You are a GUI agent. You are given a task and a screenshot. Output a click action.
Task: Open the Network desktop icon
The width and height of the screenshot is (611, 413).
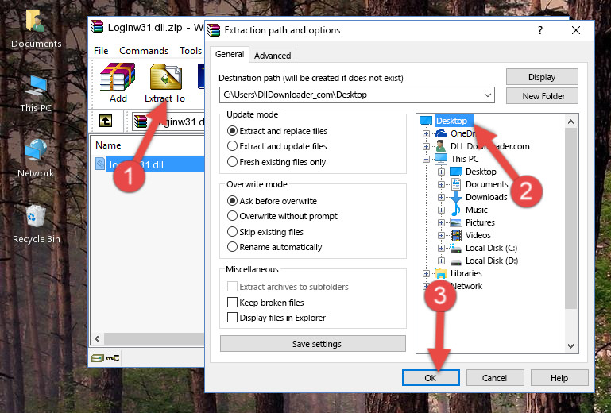(36, 156)
